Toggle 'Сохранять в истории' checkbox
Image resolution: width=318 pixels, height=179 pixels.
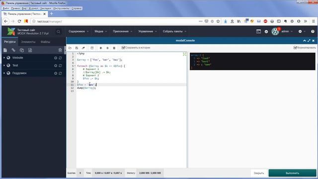123,48
